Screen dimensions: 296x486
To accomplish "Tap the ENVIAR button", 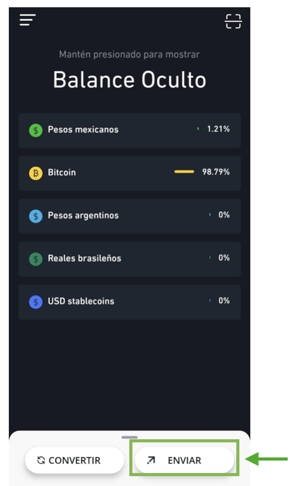I will point(184,460).
